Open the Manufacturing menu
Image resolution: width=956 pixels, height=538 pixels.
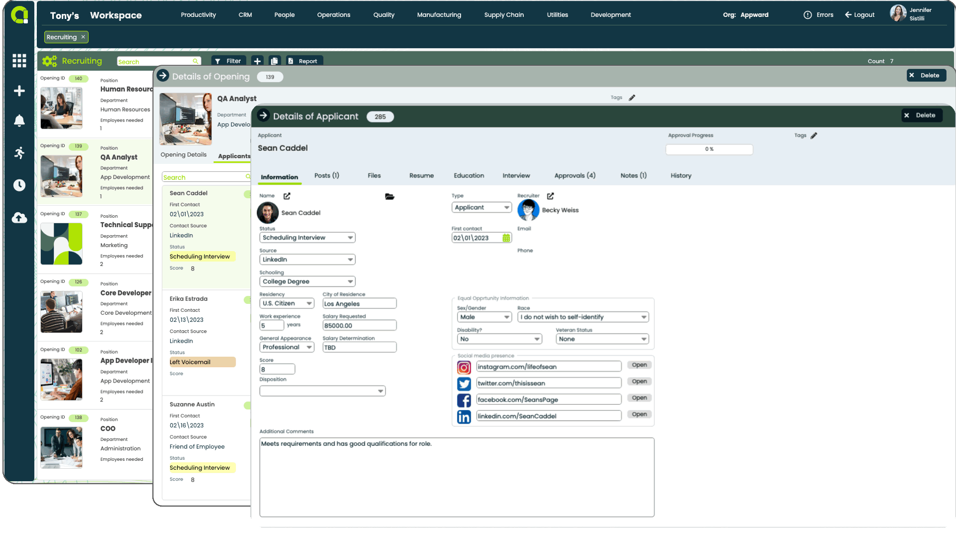tap(439, 15)
